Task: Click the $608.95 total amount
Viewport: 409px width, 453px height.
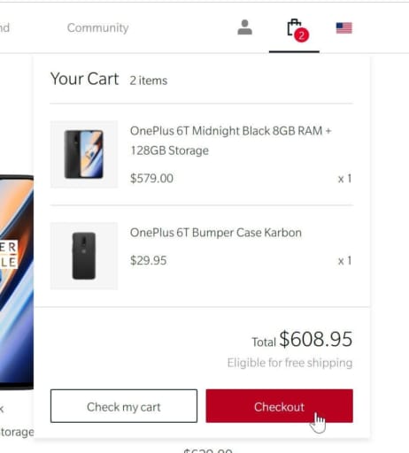Action: coord(316,339)
